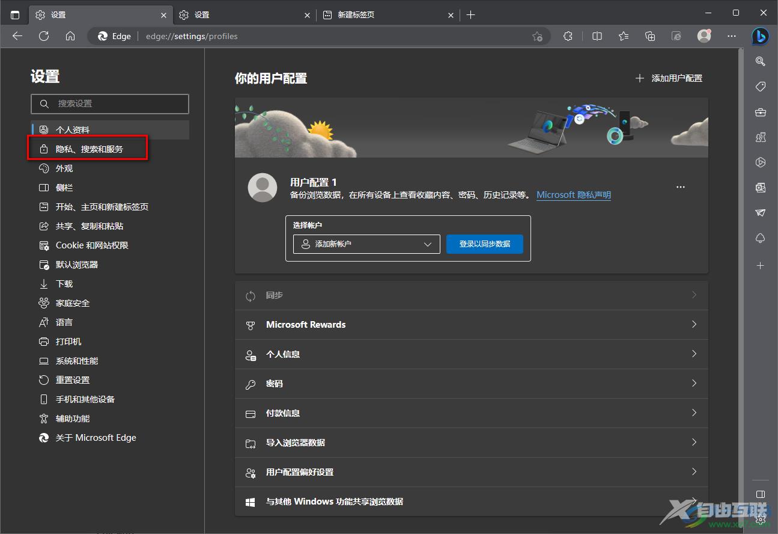Open the Favorites list icon
The width and height of the screenshot is (778, 534).
(x=624, y=36)
